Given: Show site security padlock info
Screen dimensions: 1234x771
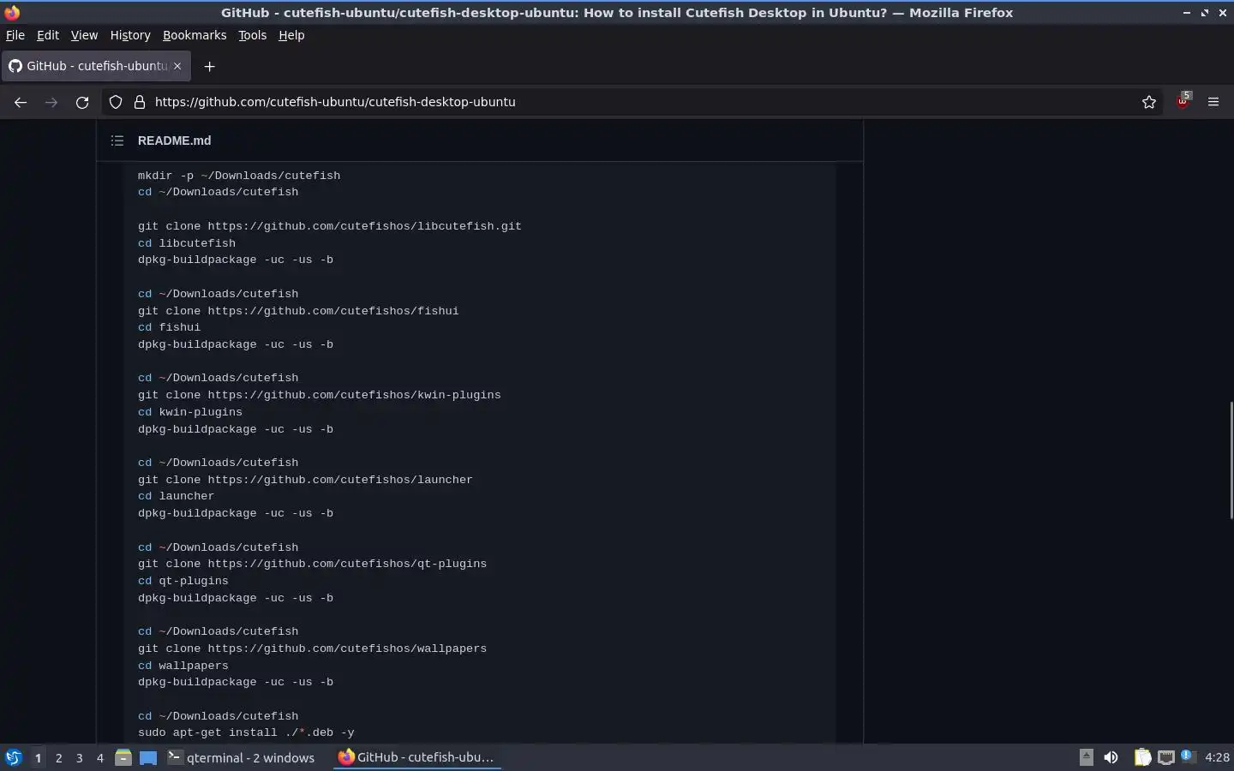Looking at the screenshot, I should 140,102.
